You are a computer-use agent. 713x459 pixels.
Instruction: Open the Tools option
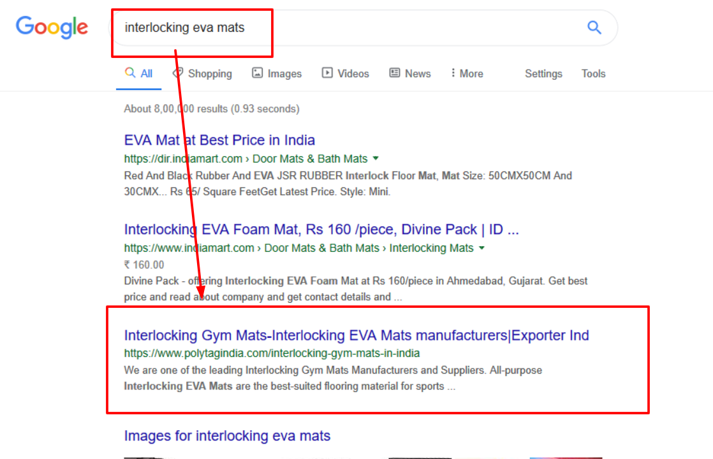click(593, 73)
